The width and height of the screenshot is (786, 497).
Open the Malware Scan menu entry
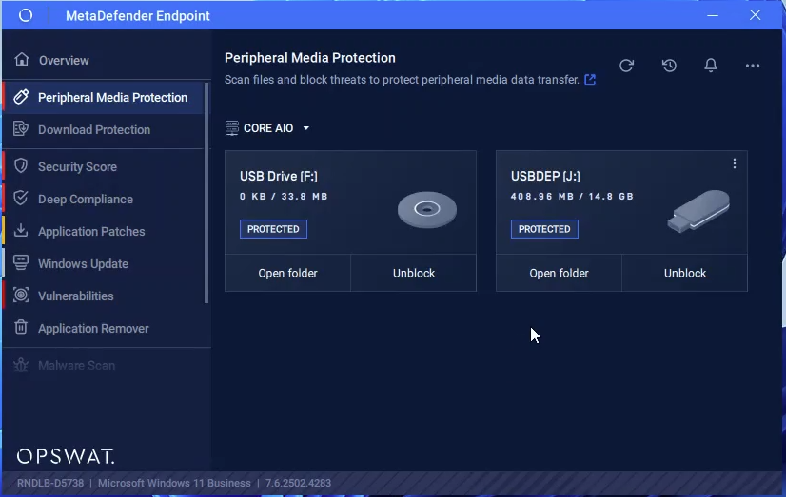[76, 365]
